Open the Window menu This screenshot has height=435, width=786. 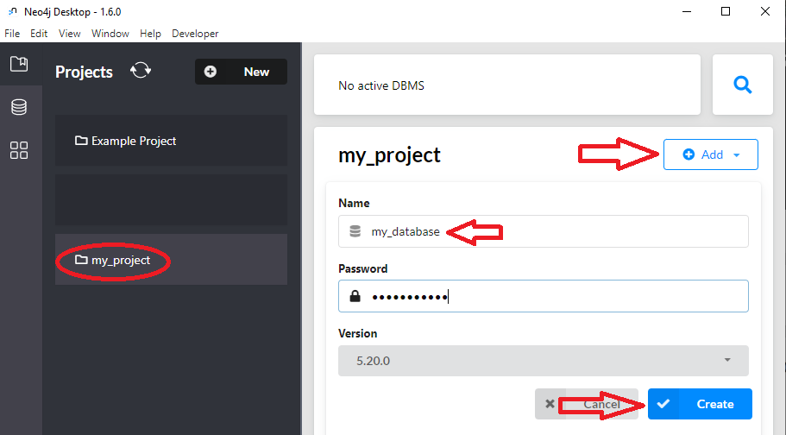point(110,34)
